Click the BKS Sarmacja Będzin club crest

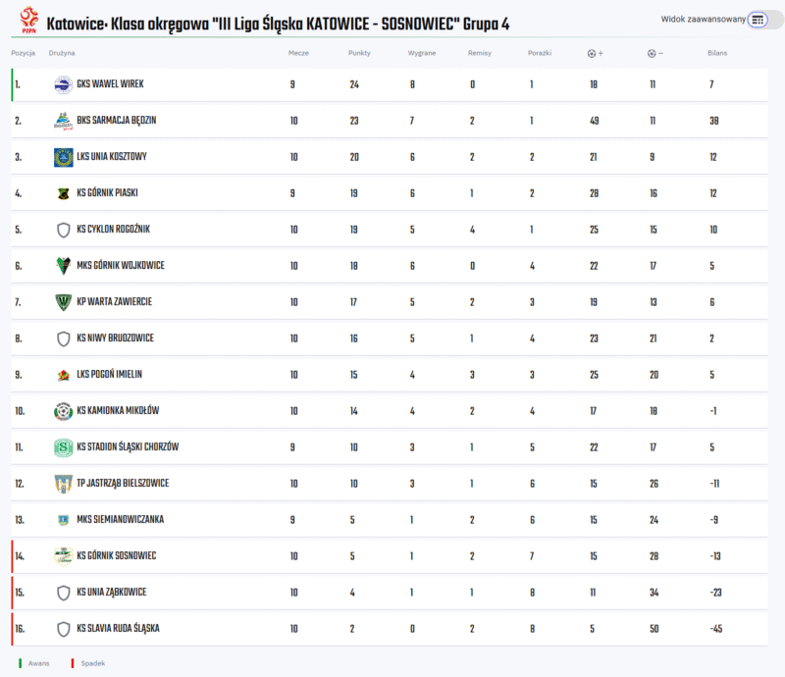coord(64,121)
